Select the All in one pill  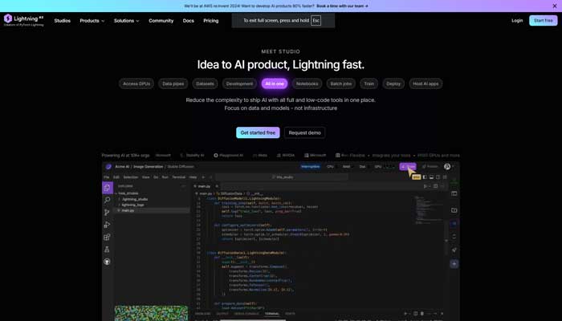point(275,83)
